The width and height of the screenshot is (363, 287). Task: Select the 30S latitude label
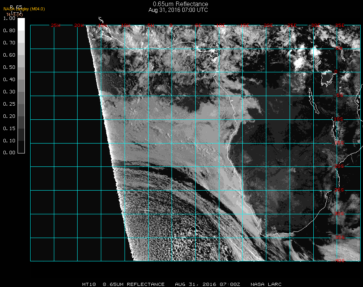pyautogui.click(x=339, y=214)
